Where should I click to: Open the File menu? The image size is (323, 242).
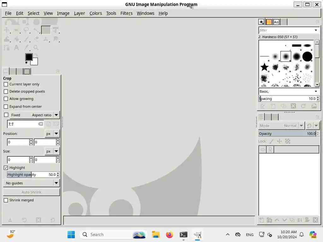(x=8, y=13)
